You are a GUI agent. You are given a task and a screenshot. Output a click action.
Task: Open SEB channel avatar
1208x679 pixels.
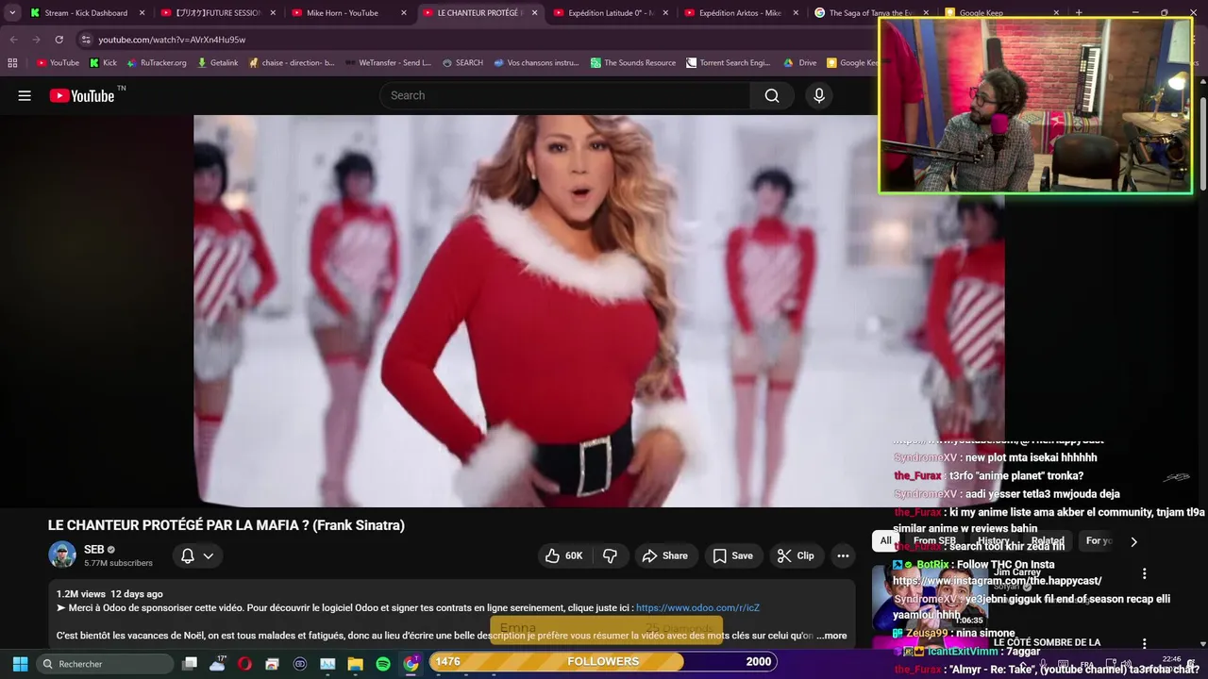62,555
